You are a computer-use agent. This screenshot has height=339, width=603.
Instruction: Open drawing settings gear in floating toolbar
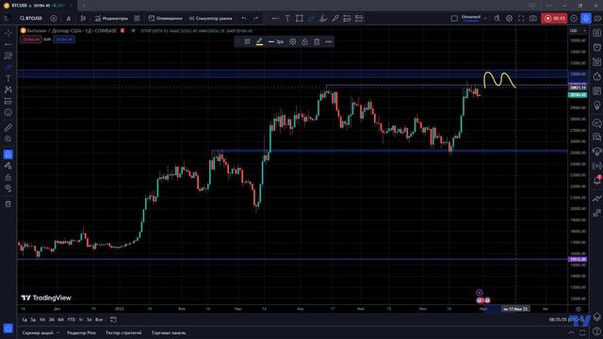[293, 41]
